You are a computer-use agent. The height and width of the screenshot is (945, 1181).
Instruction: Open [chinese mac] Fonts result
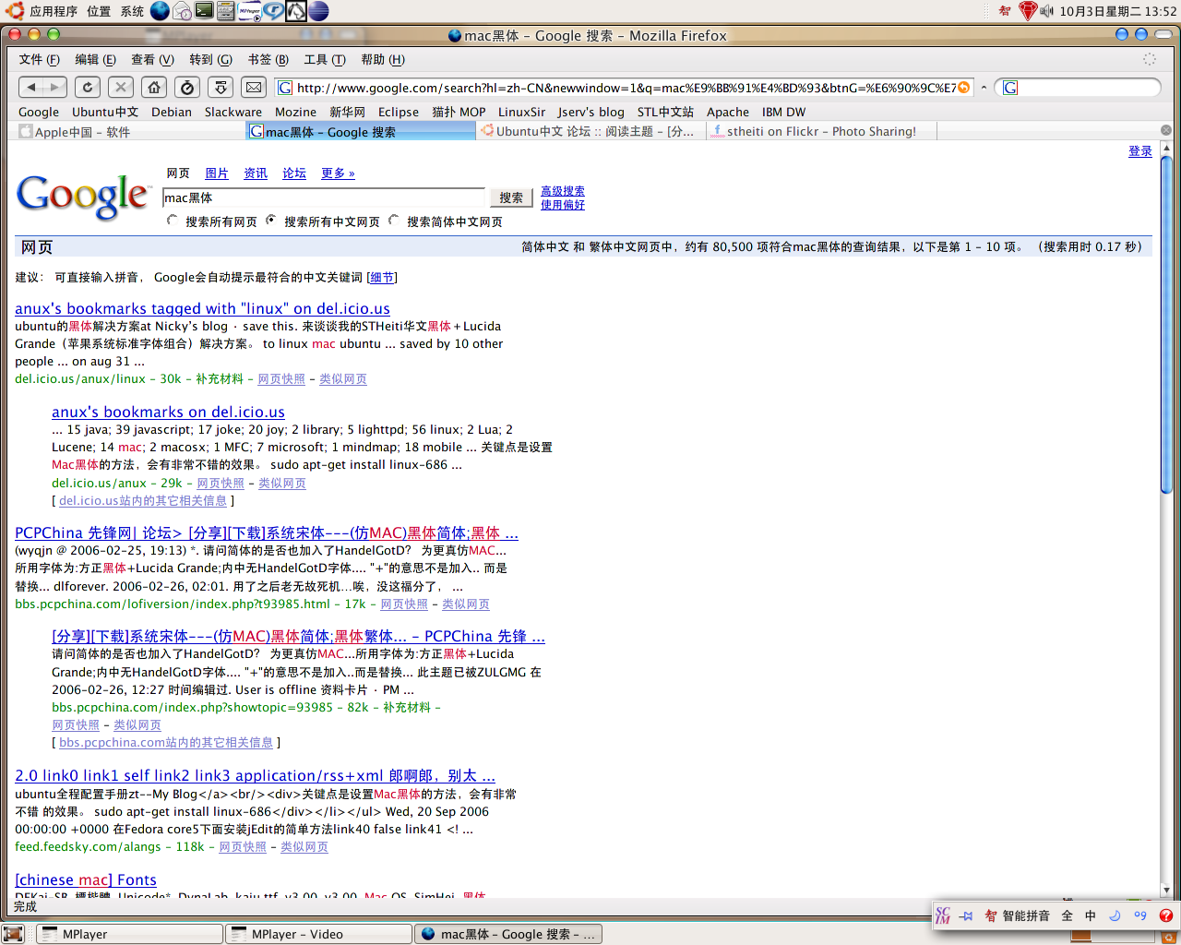click(x=86, y=879)
